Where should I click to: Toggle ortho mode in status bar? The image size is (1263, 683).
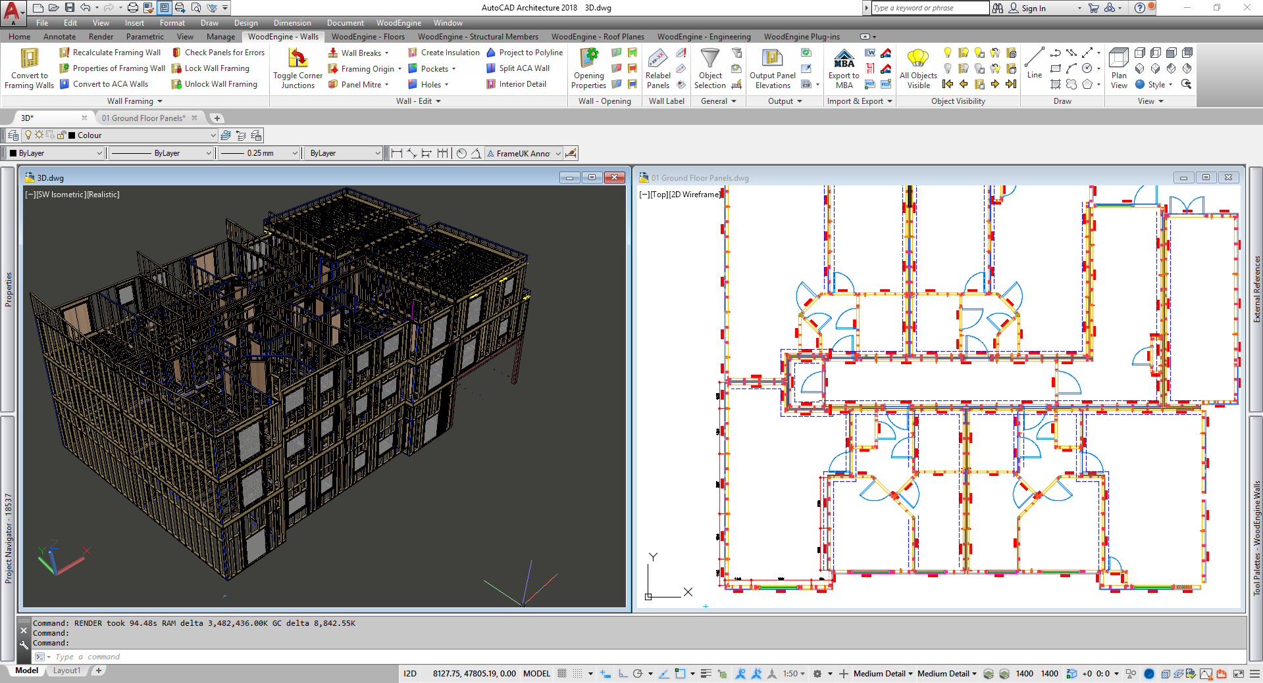[x=623, y=674]
